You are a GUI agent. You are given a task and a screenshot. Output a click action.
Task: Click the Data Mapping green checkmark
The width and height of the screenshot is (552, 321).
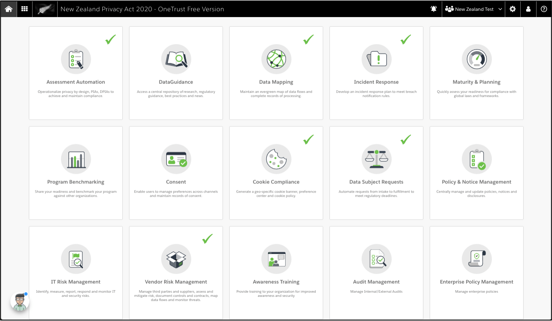(309, 40)
